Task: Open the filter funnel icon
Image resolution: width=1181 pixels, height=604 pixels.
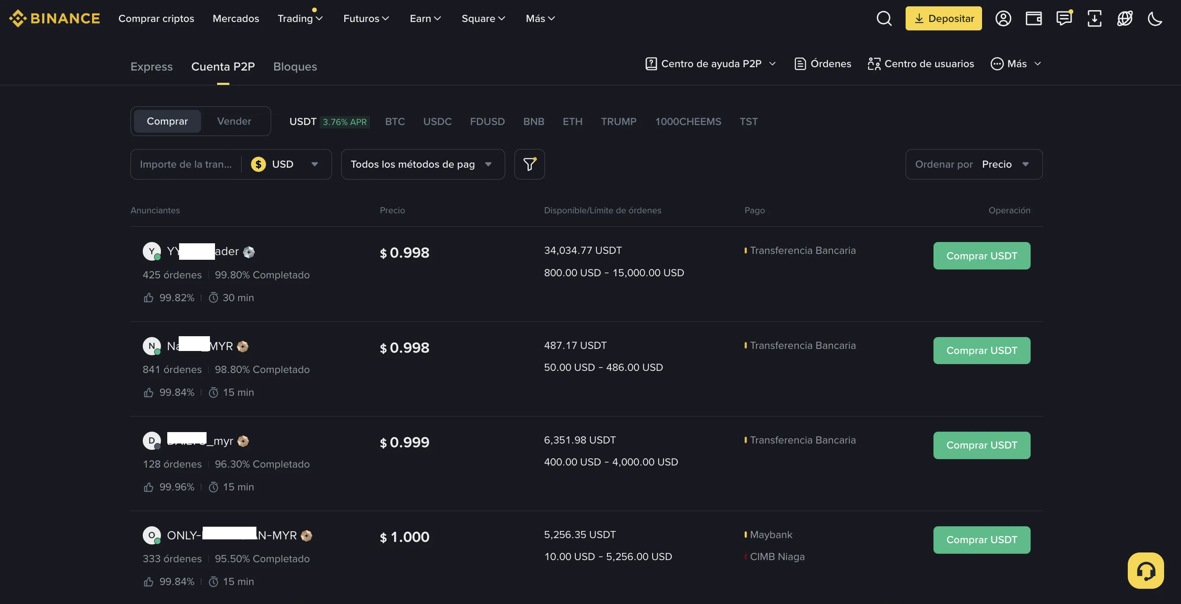Action: 530,164
